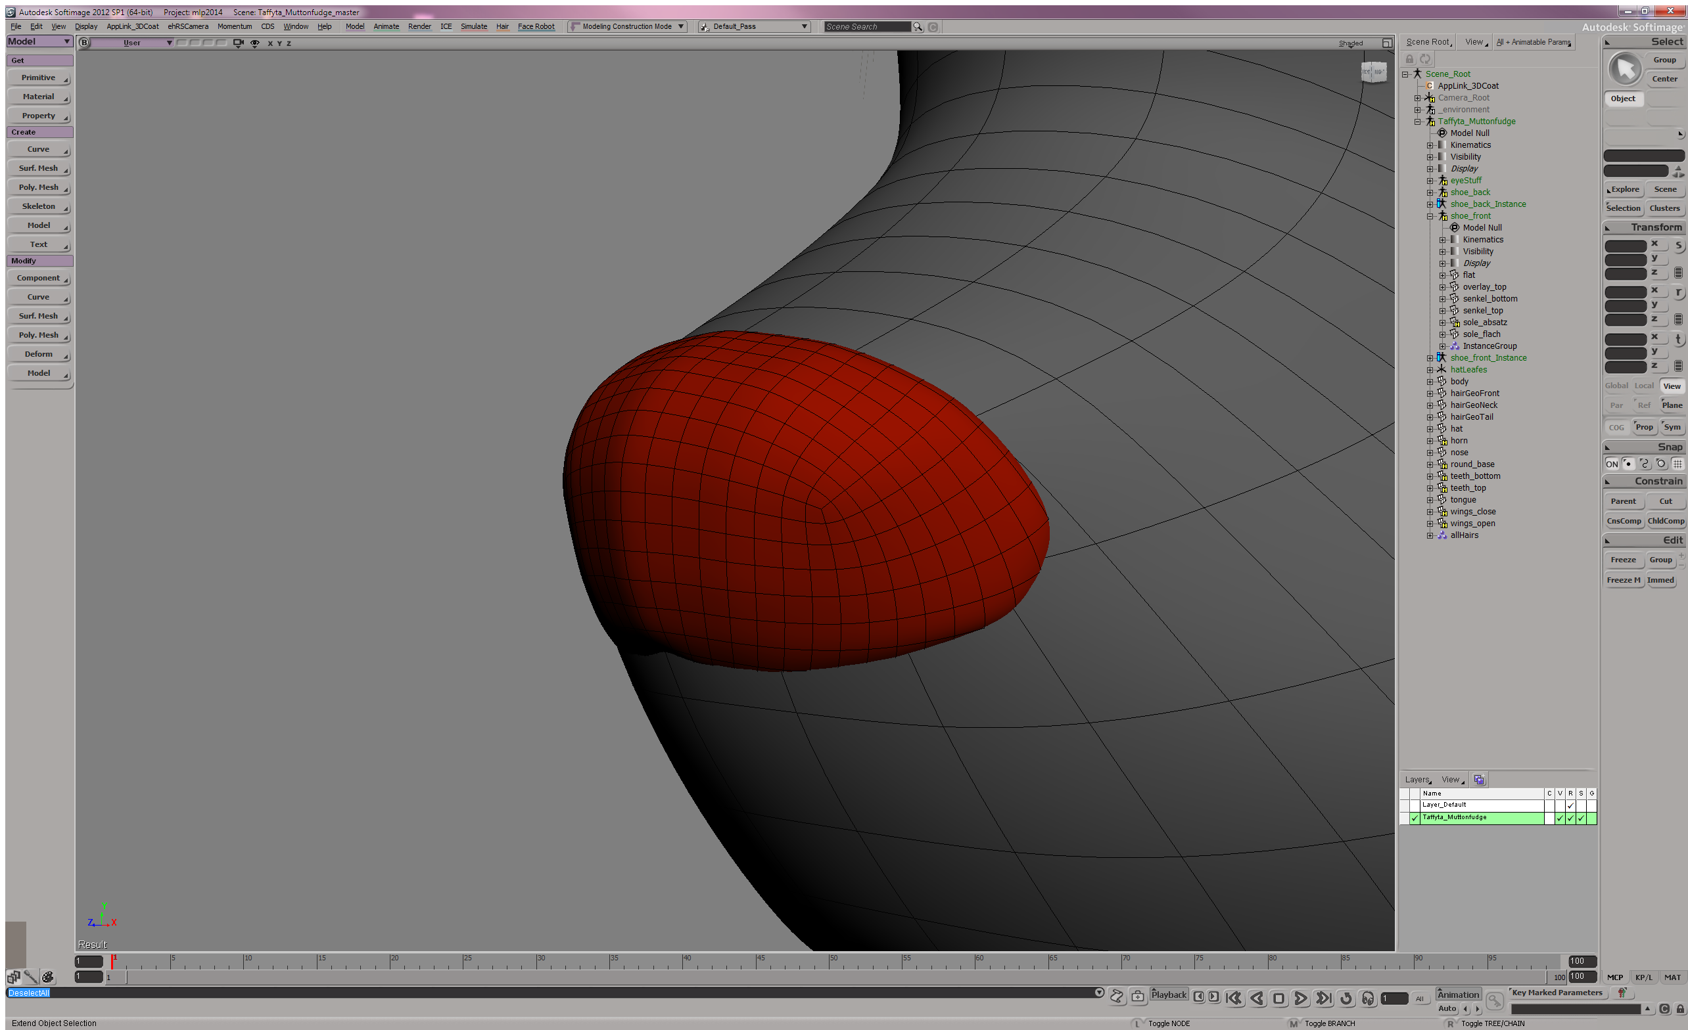Collapse the shoe_front tree node
1688x1030 pixels.
pyautogui.click(x=1430, y=216)
